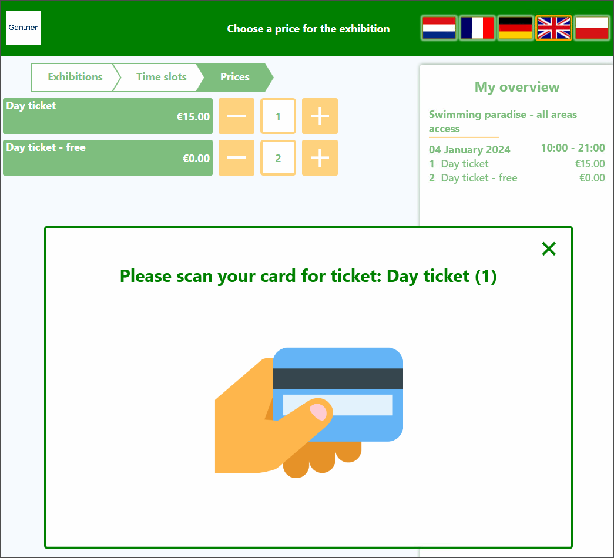The image size is (614, 558).
Task: Decrease Day ticket quantity with minus
Action: [x=236, y=116]
